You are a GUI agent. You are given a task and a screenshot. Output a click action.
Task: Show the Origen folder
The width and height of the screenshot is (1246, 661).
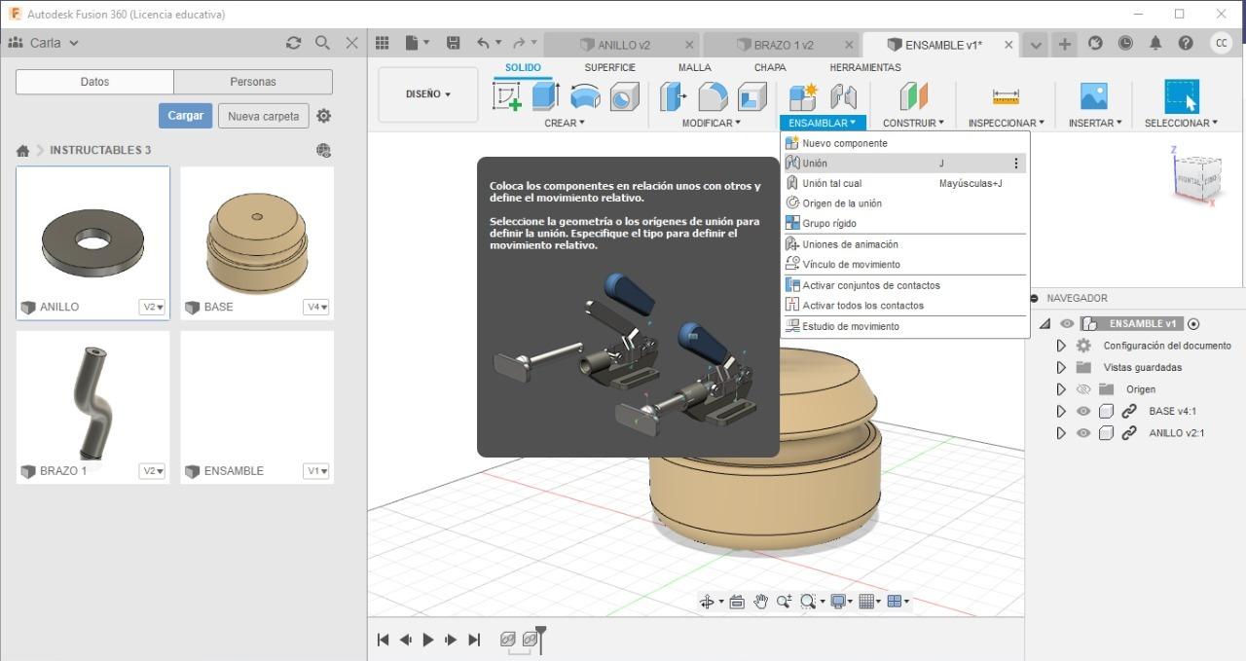coord(1083,389)
